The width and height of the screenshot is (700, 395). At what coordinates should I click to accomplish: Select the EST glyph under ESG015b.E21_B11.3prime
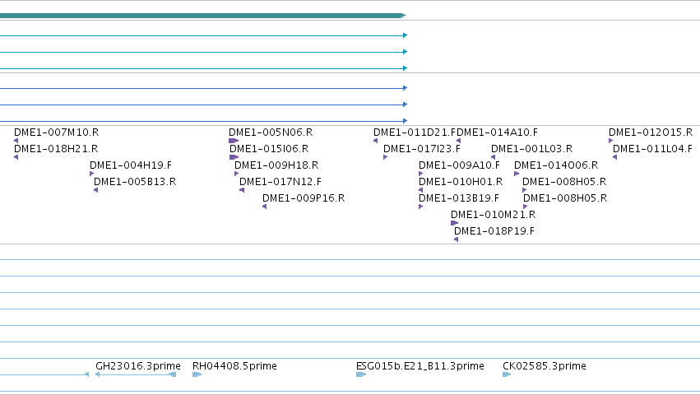click(x=361, y=374)
